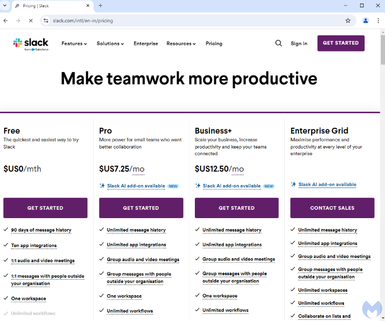Open Chrome's three-dot menu
This screenshot has width=385, height=322.
[378, 21]
